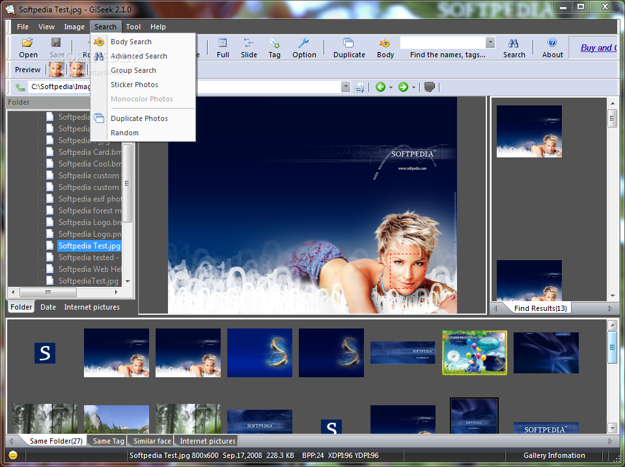Viewport: 625px width, 467px height.
Task: Click the bottom gallery vertical scrollbar thumb
Action: 612,347
